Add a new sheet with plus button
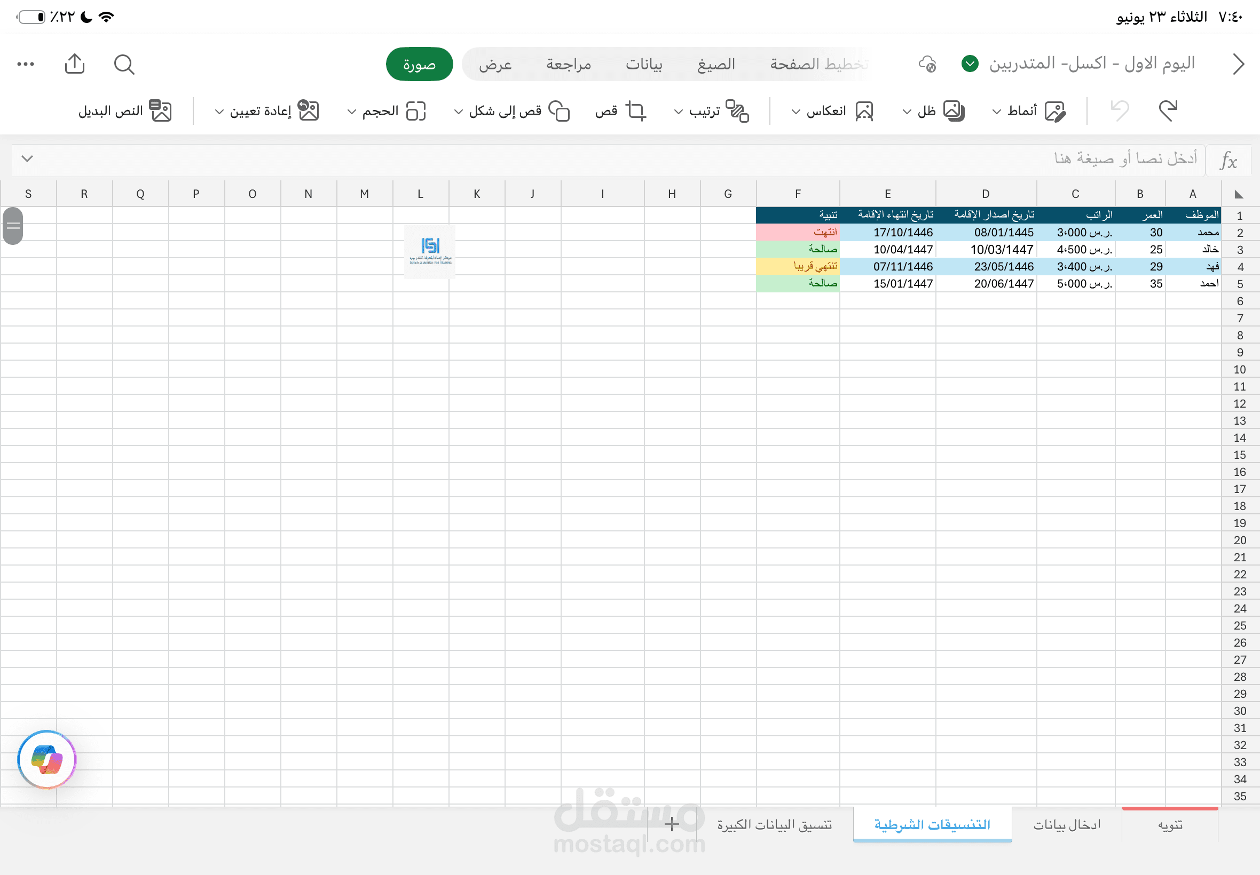 (x=672, y=824)
